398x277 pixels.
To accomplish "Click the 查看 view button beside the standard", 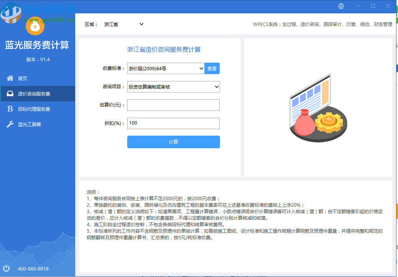I will click(212, 68).
